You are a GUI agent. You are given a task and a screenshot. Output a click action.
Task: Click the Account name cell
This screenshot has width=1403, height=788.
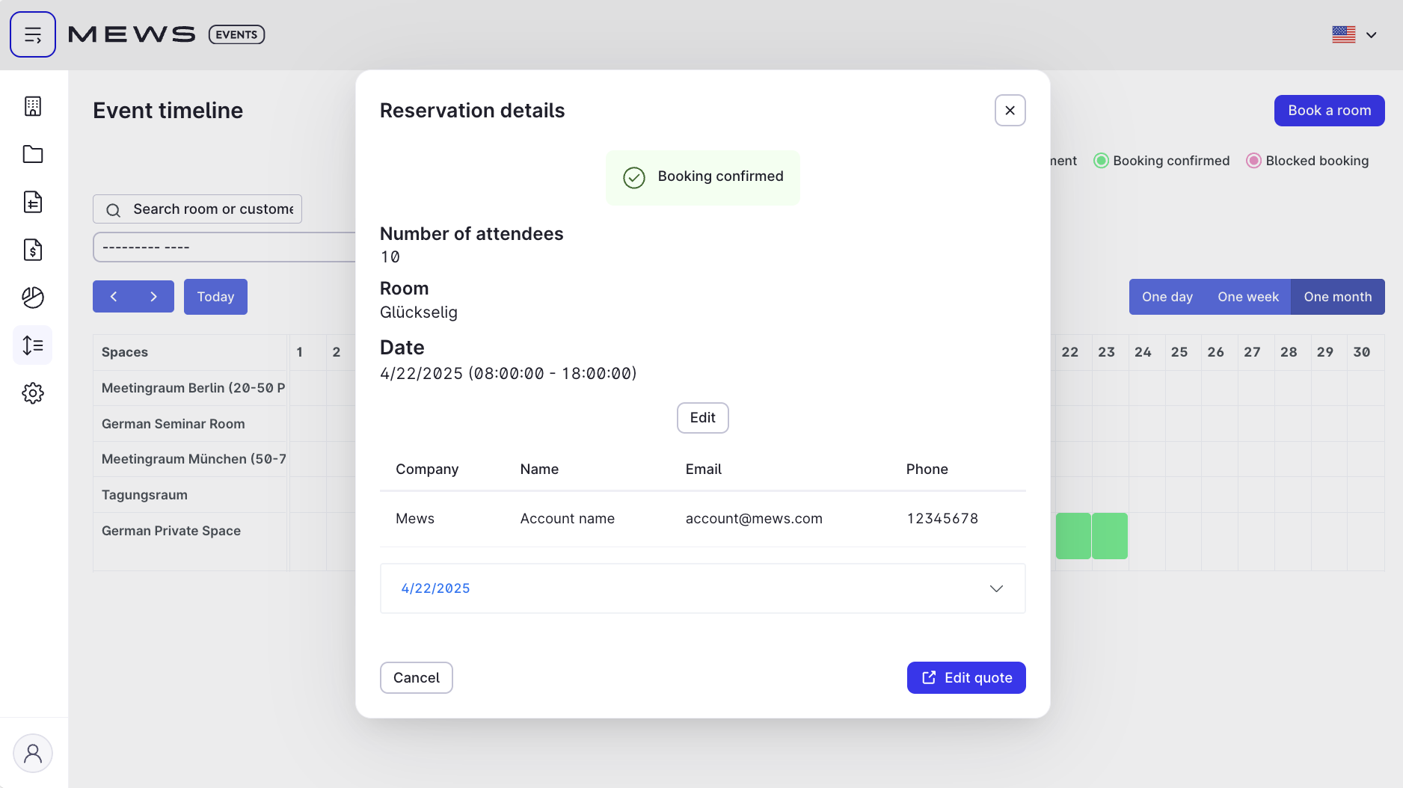(568, 519)
